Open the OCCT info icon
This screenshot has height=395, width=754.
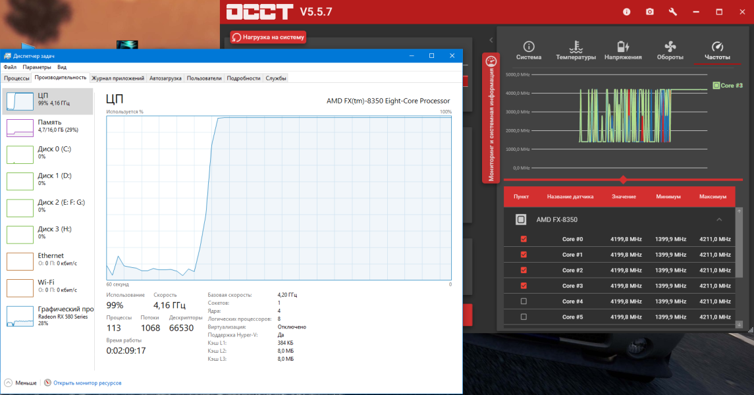coord(626,12)
